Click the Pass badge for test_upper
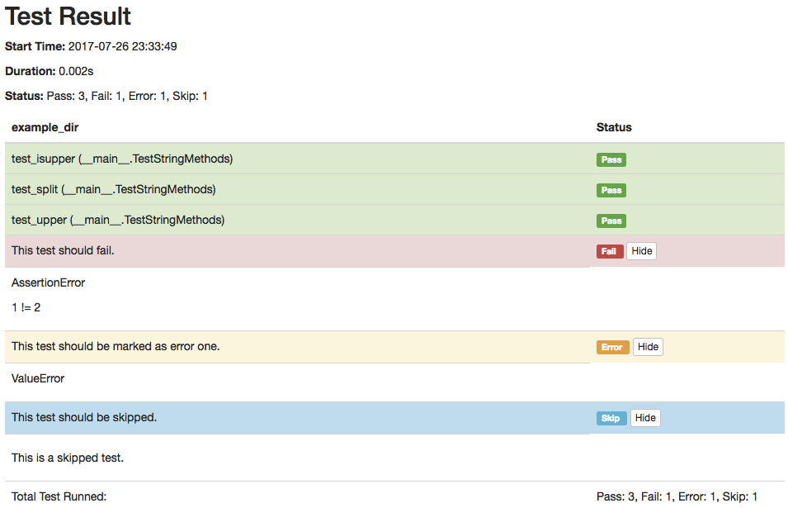This screenshot has height=508, width=788. pyautogui.click(x=611, y=221)
